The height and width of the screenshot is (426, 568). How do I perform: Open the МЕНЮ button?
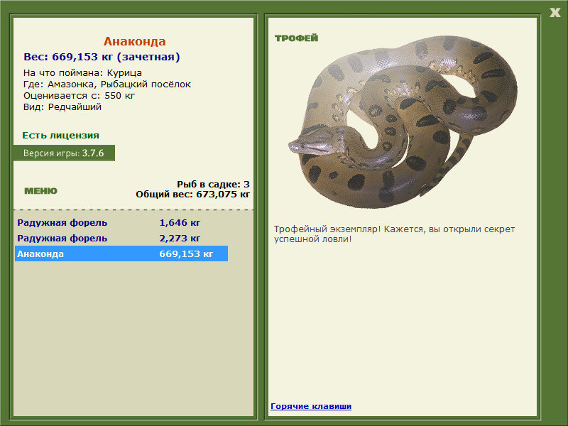click(40, 191)
